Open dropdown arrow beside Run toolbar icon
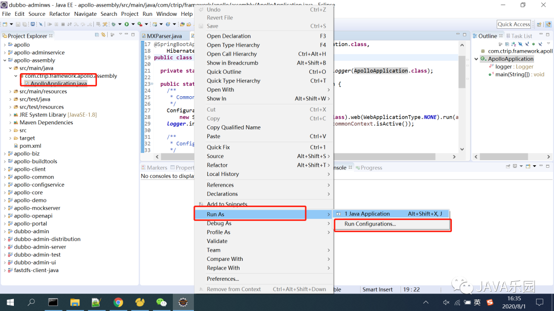554x311 pixels. click(x=133, y=25)
